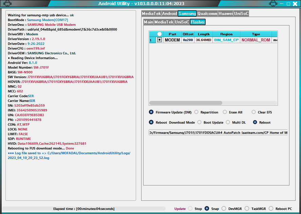Click the IMEI value 356425090535989
Screen dimensions: 301x214
32,110
